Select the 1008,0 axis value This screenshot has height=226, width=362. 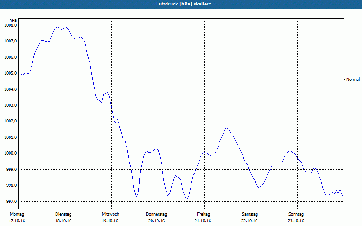click(10, 25)
